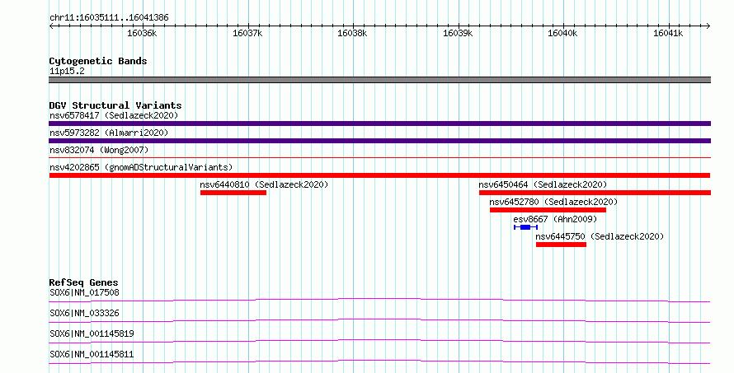
Task: Click the nsv6452780 (Sedlazeck2020) label
Action: pos(553,202)
